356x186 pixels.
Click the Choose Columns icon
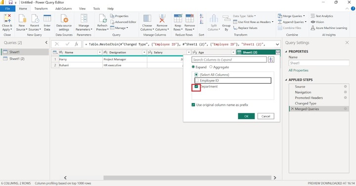click(x=147, y=18)
